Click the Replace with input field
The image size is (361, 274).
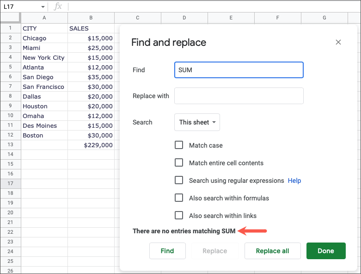(x=239, y=96)
